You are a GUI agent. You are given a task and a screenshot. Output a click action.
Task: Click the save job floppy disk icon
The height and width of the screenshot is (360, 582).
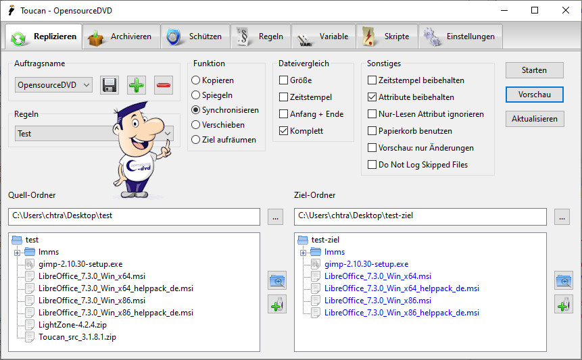coord(110,85)
